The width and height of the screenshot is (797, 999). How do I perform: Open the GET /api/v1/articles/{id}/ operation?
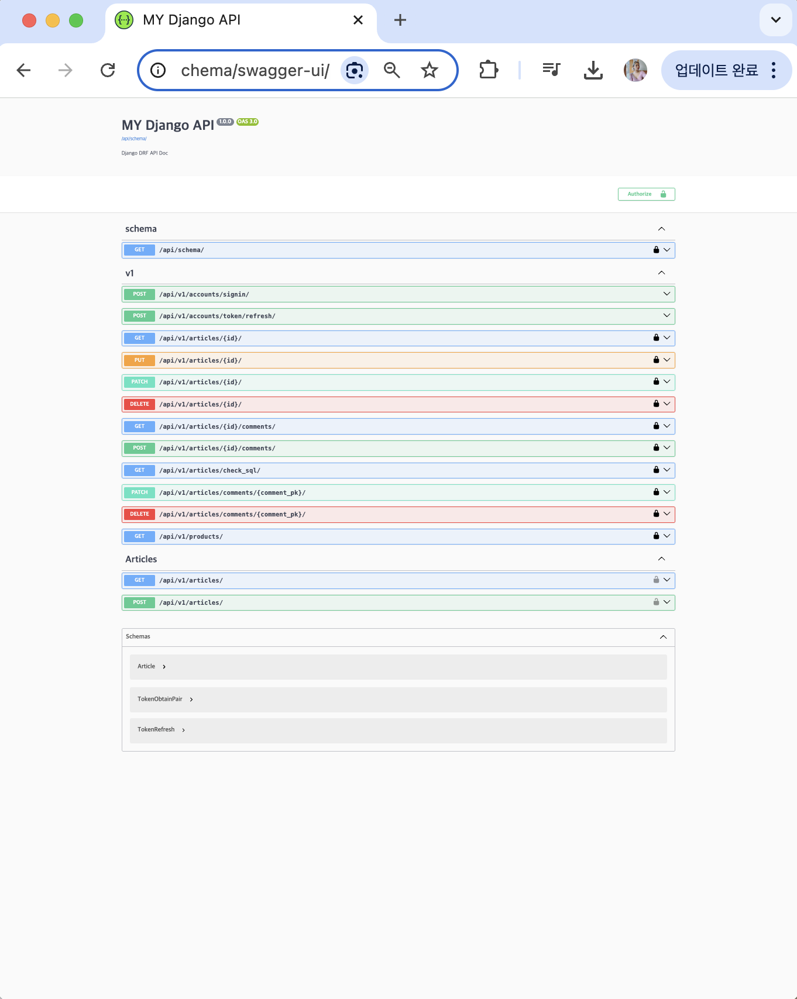point(398,338)
